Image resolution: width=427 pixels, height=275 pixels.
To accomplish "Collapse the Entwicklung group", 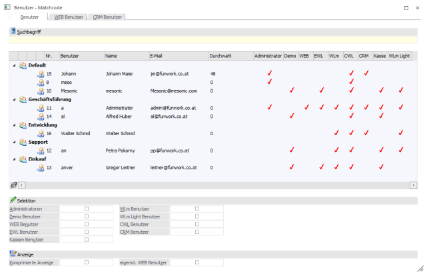I will (15, 125).
